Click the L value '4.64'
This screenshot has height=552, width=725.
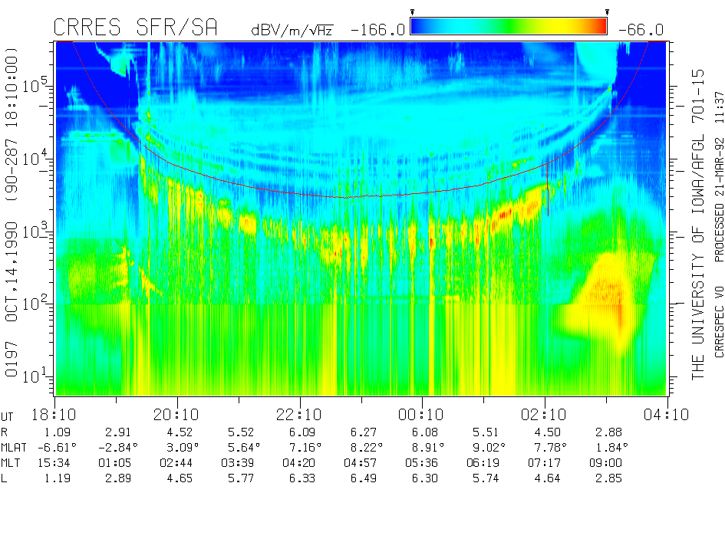click(548, 478)
